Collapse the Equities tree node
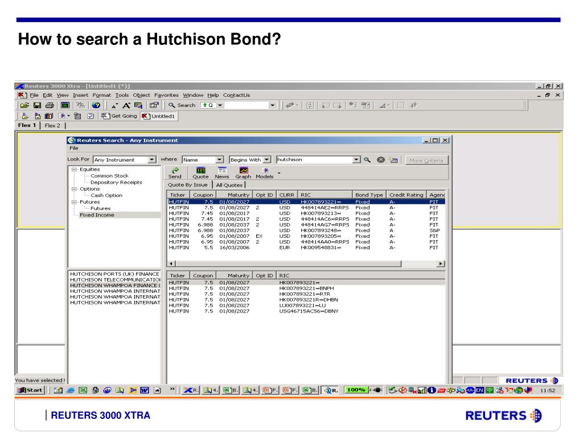 [x=74, y=170]
